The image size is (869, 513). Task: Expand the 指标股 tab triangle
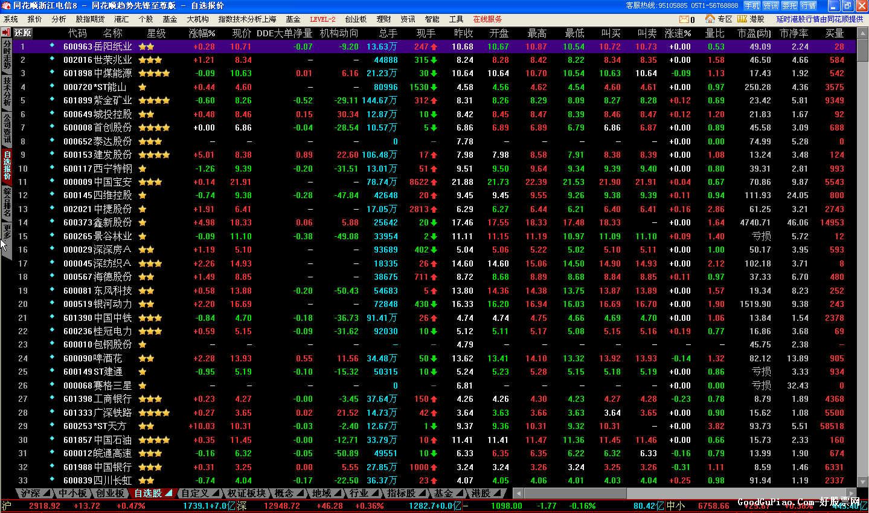pos(422,494)
